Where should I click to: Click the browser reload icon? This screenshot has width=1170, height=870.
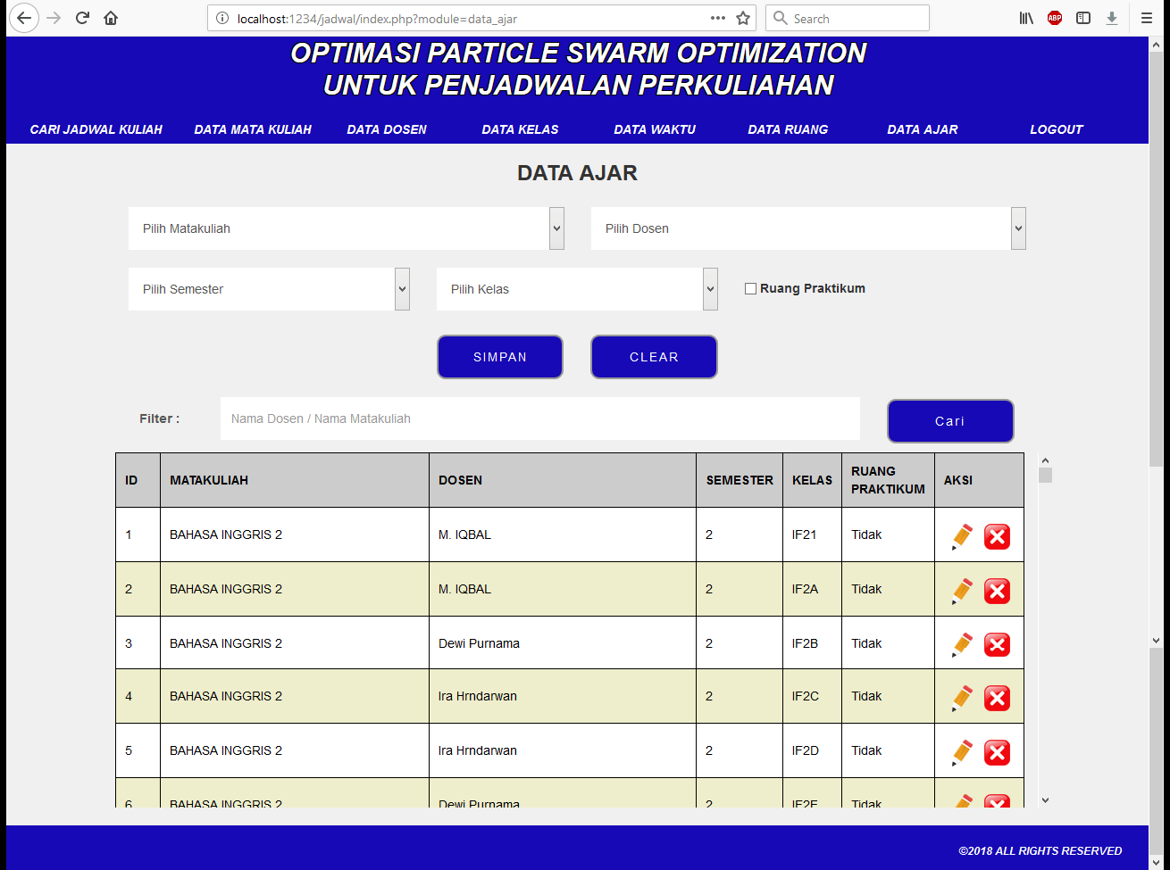coord(82,18)
